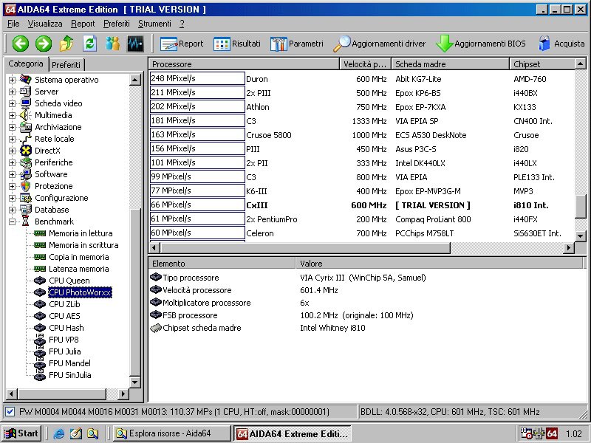Toggle the status bar checkbox
Viewport: 591px width, 443px height.
coord(10,411)
